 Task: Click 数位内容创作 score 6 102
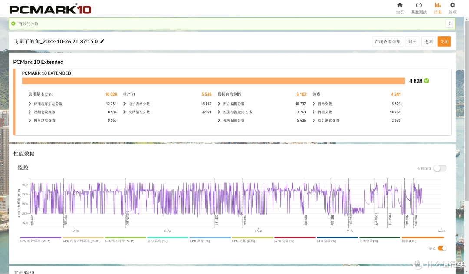301,94
